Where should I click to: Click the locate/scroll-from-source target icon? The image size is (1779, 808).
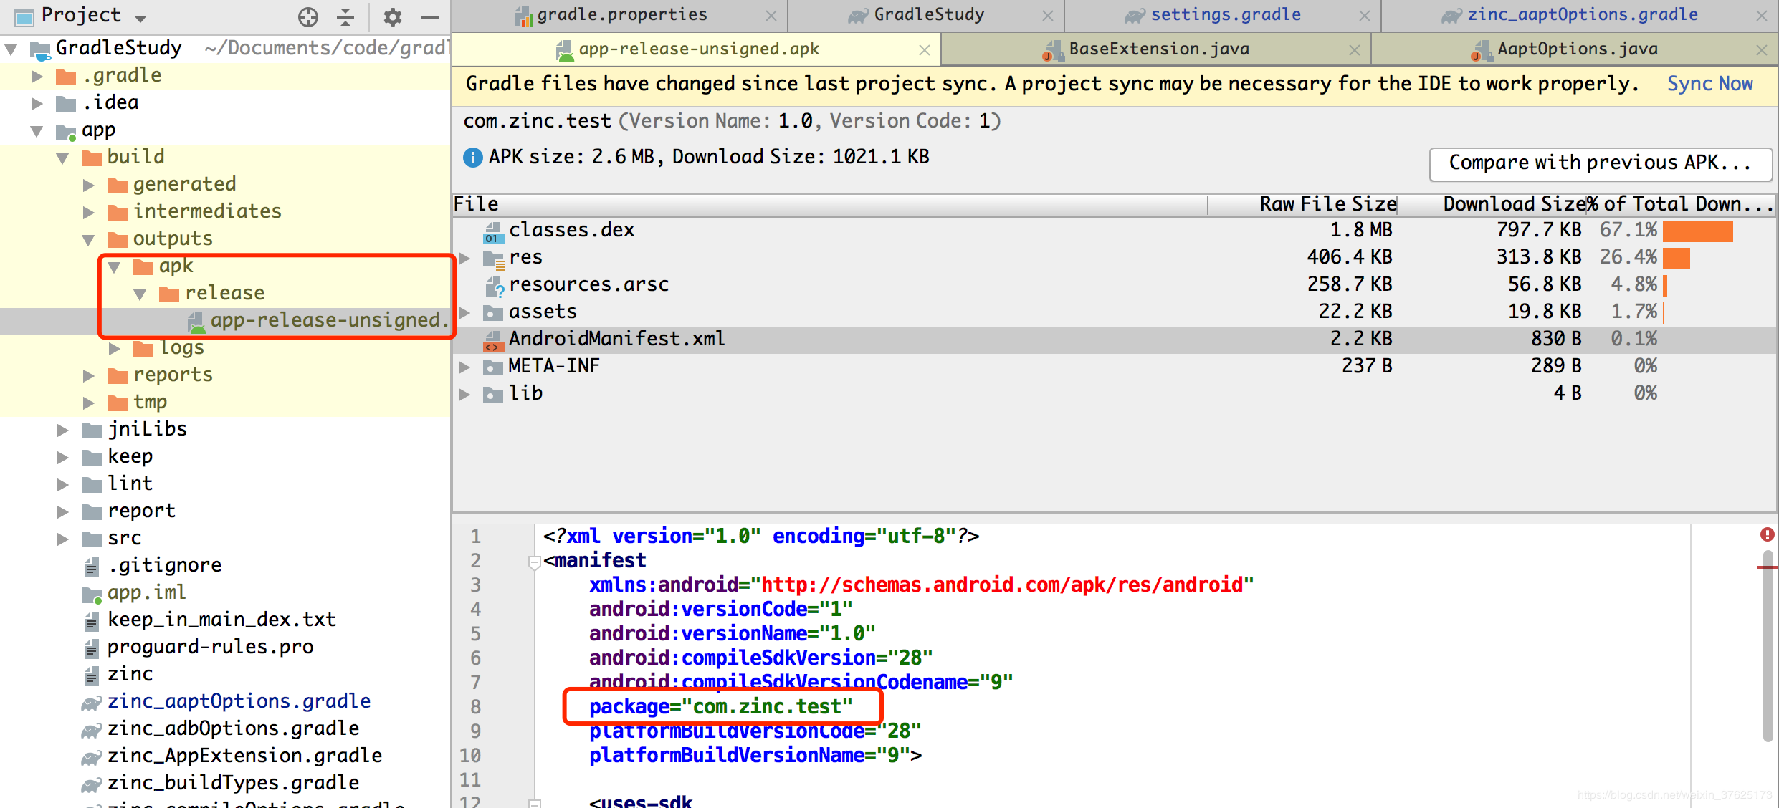point(307,16)
